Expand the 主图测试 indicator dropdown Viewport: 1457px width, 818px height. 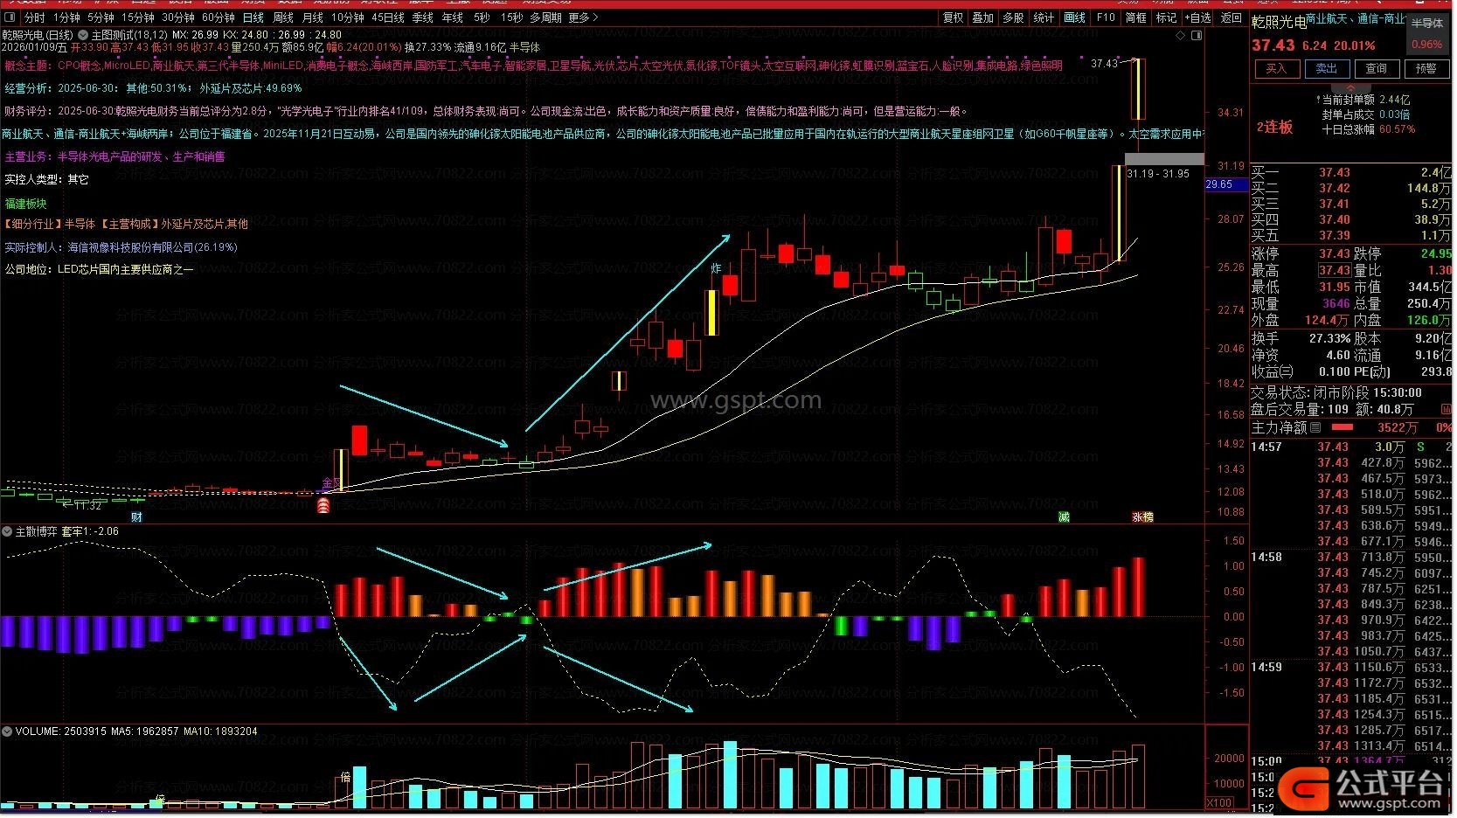click(x=83, y=36)
